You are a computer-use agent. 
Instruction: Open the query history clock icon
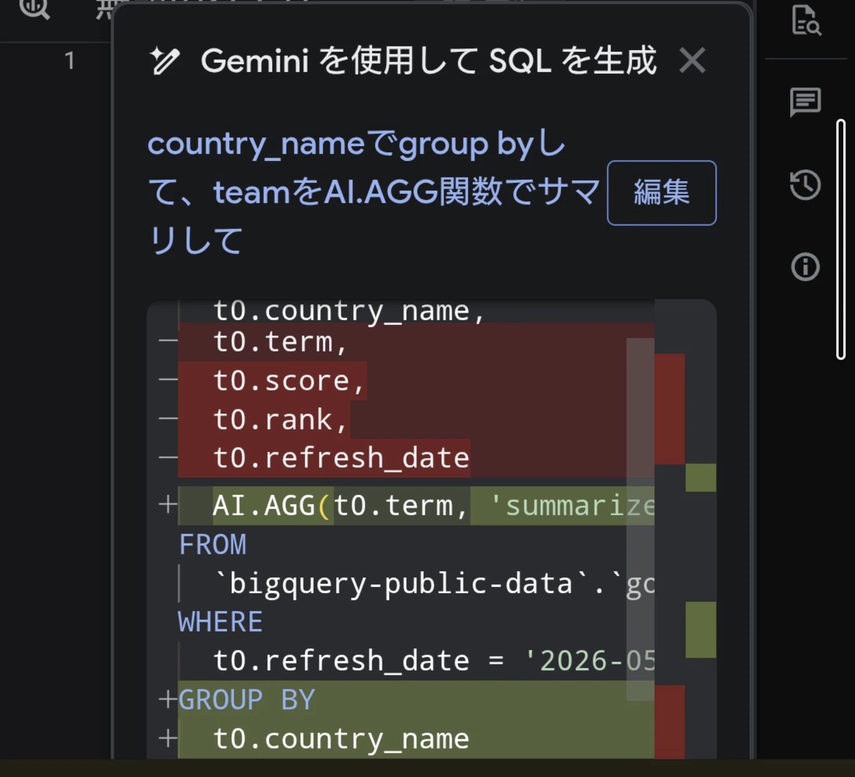coord(806,185)
